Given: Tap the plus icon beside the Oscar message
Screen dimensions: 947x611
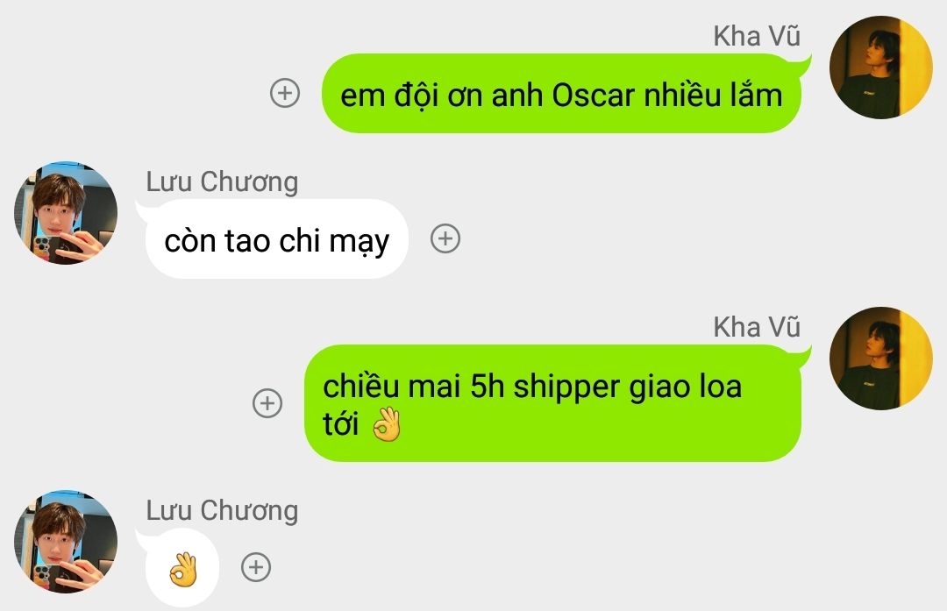Looking at the screenshot, I should pos(284,93).
